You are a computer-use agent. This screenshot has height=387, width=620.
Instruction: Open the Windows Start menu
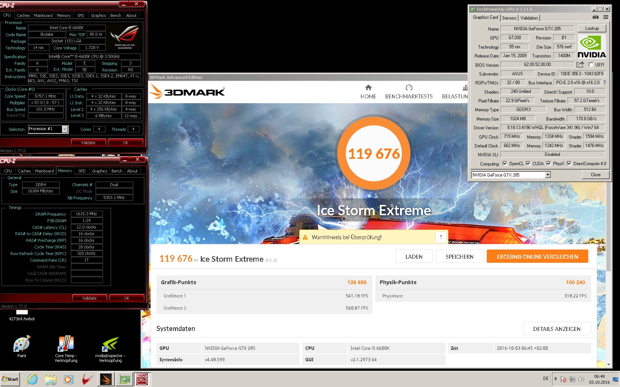[10, 379]
